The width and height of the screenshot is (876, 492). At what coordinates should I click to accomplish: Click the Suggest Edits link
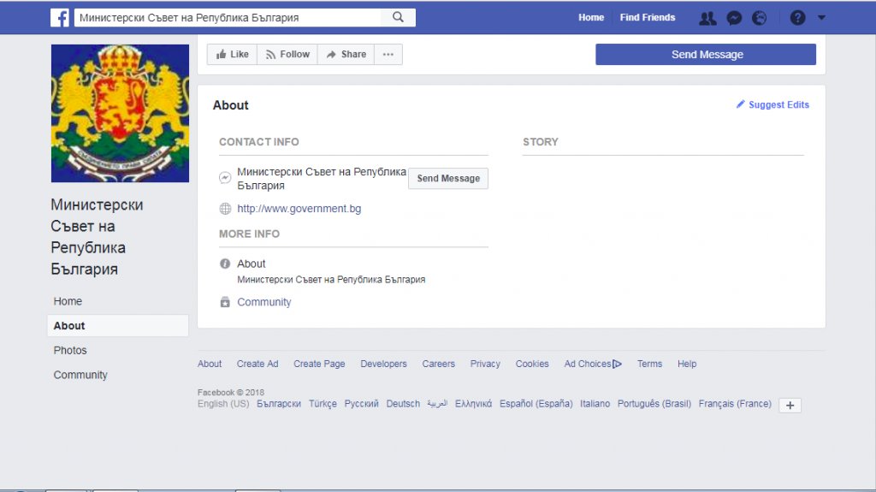[772, 105]
